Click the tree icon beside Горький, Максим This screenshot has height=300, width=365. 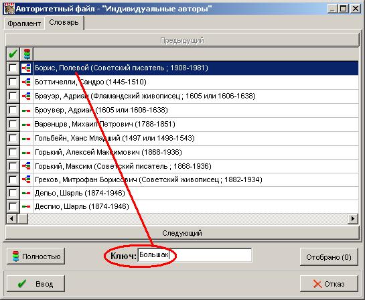pyautogui.click(x=26, y=166)
